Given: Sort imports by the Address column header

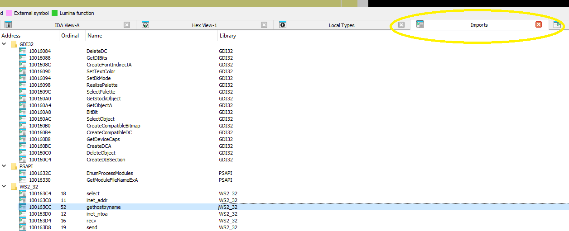Looking at the screenshot, I should click(11, 36).
